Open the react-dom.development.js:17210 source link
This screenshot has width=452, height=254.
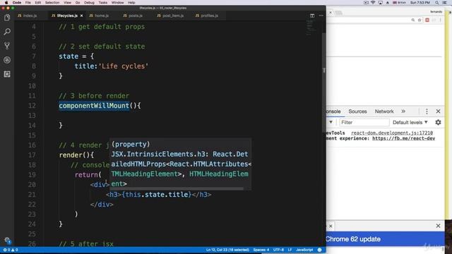click(392, 133)
